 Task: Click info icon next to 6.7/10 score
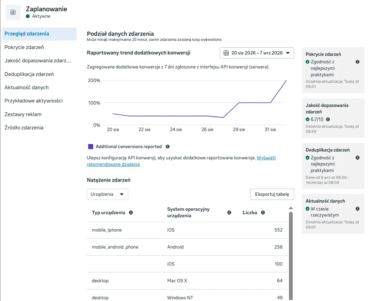[328, 119]
